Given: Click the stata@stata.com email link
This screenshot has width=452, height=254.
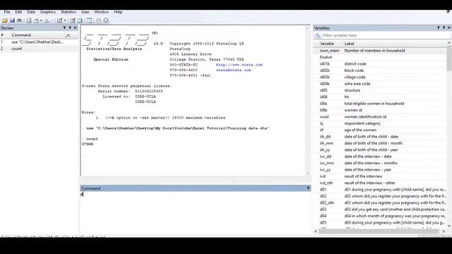Looking at the screenshot, I should click(x=234, y=70).
